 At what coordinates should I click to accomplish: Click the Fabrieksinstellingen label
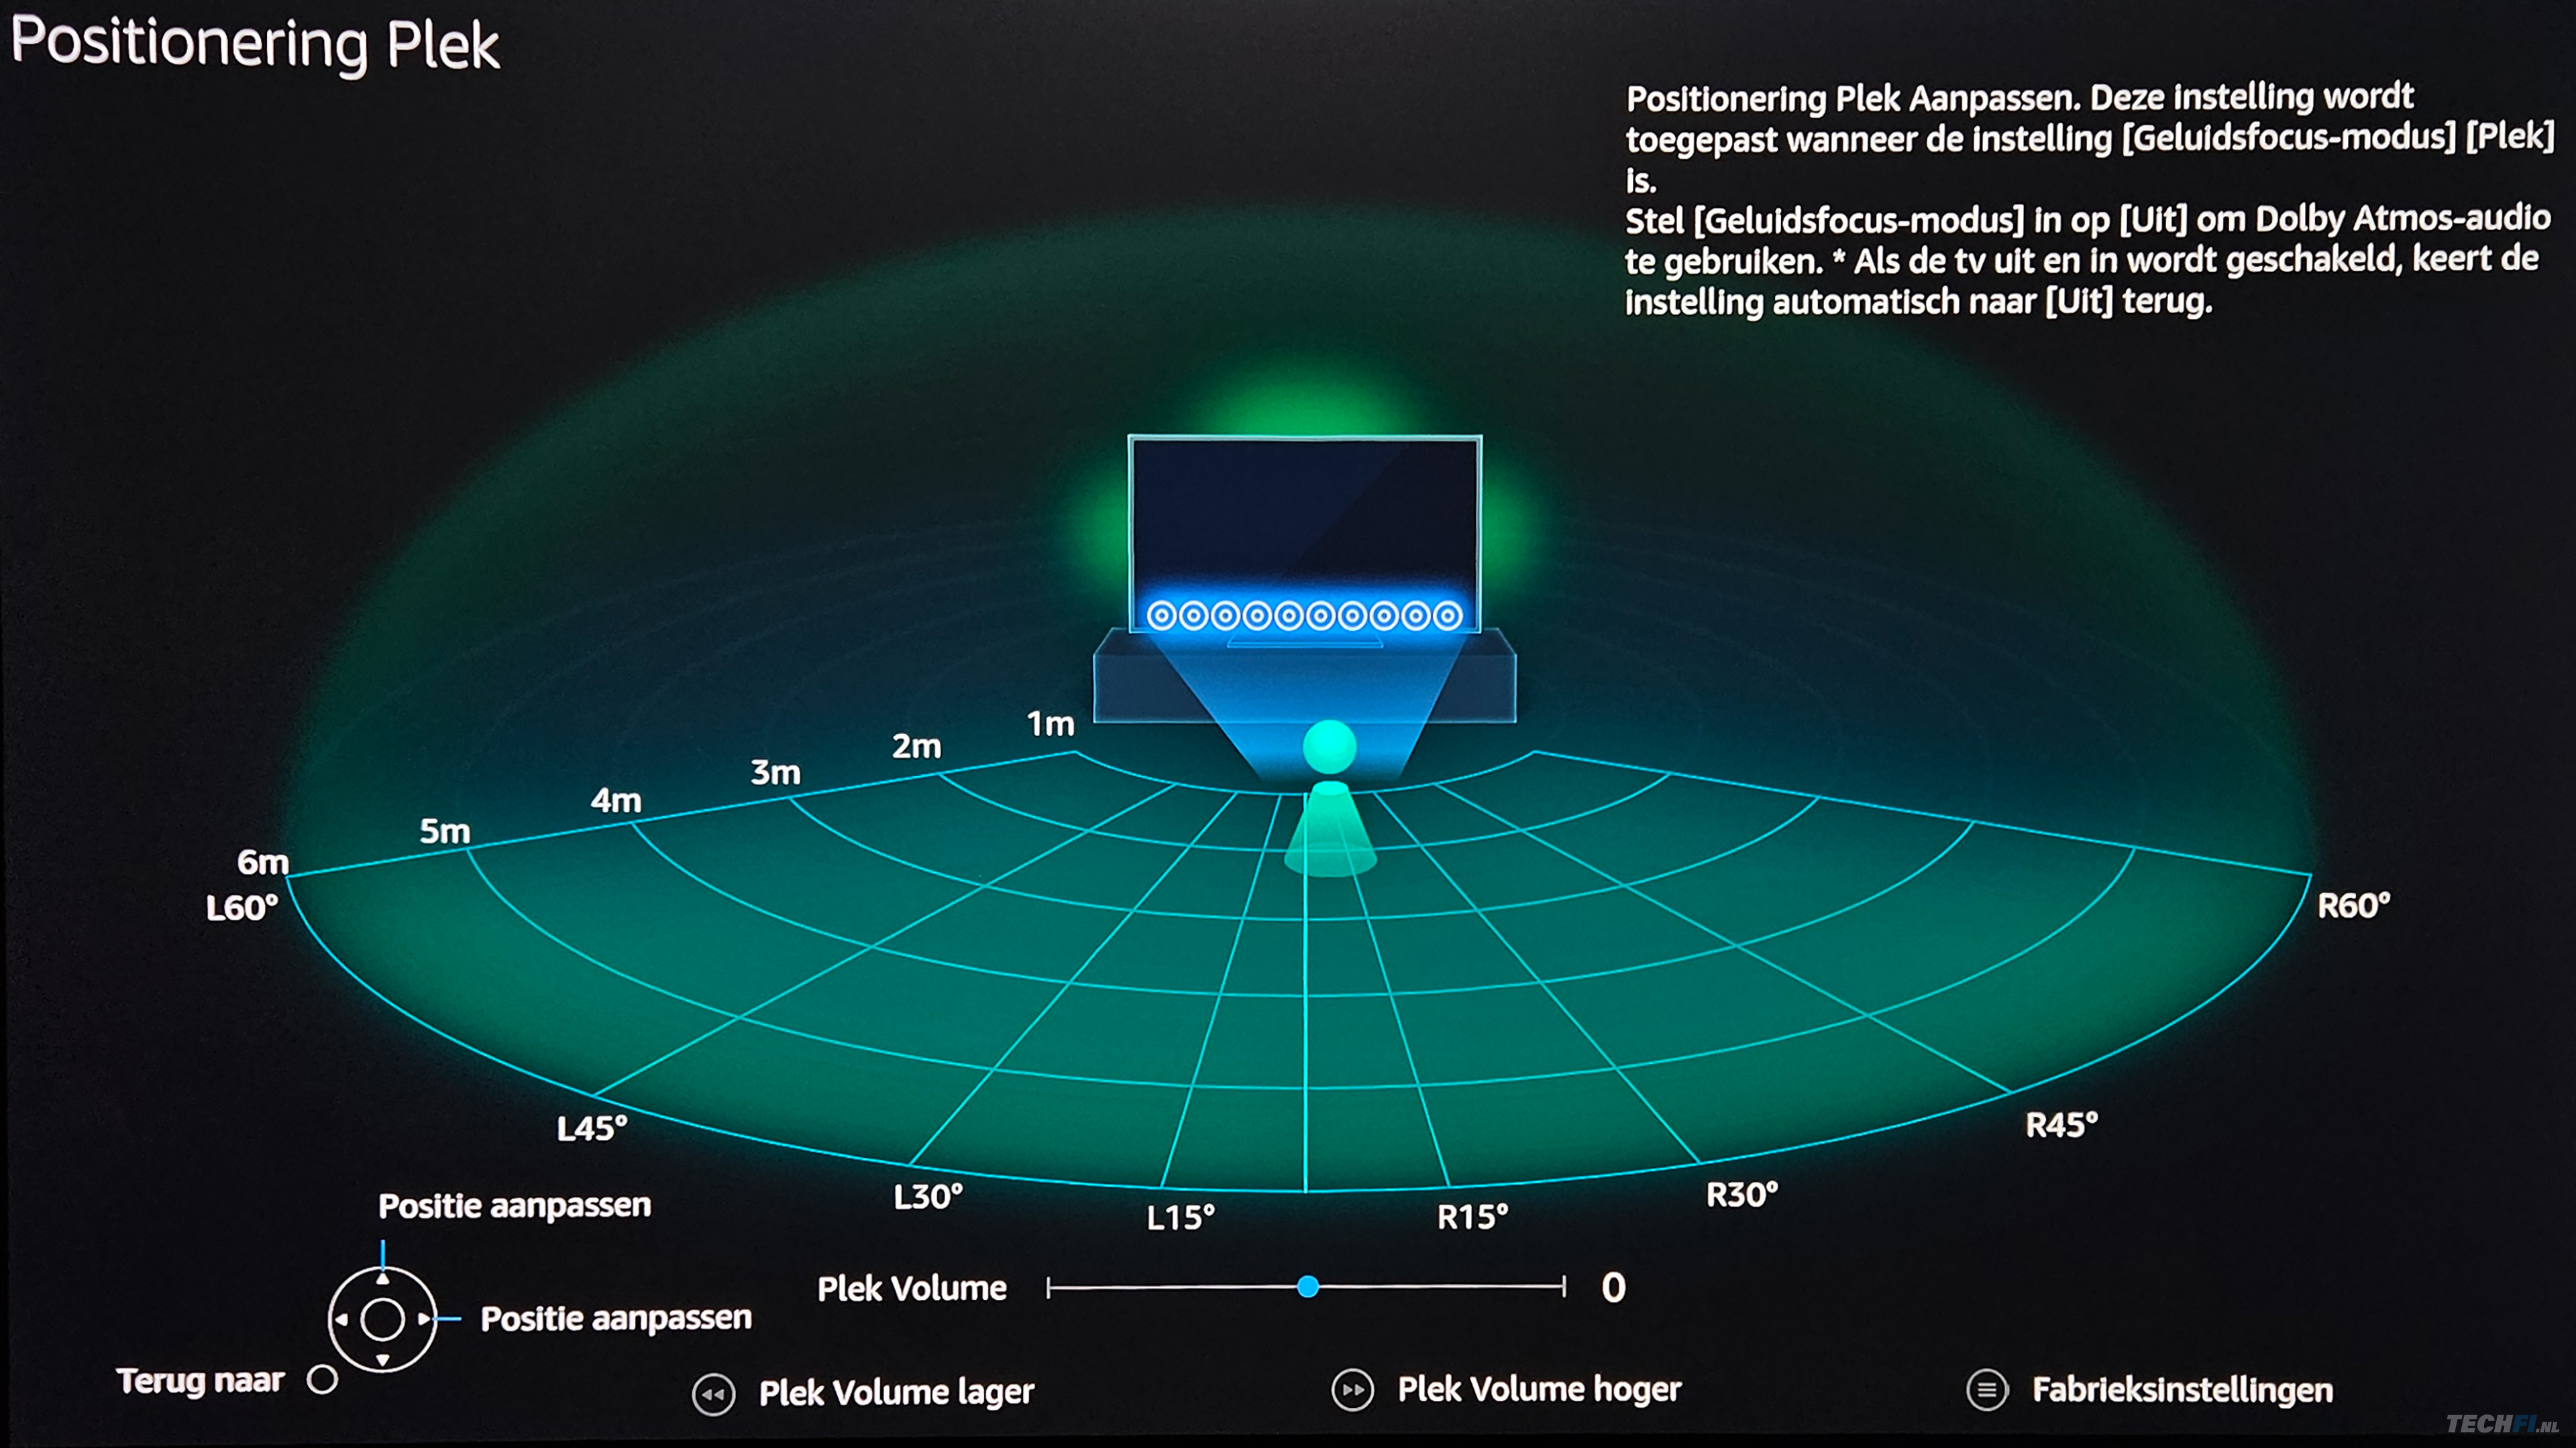tap(2182, 1390)
